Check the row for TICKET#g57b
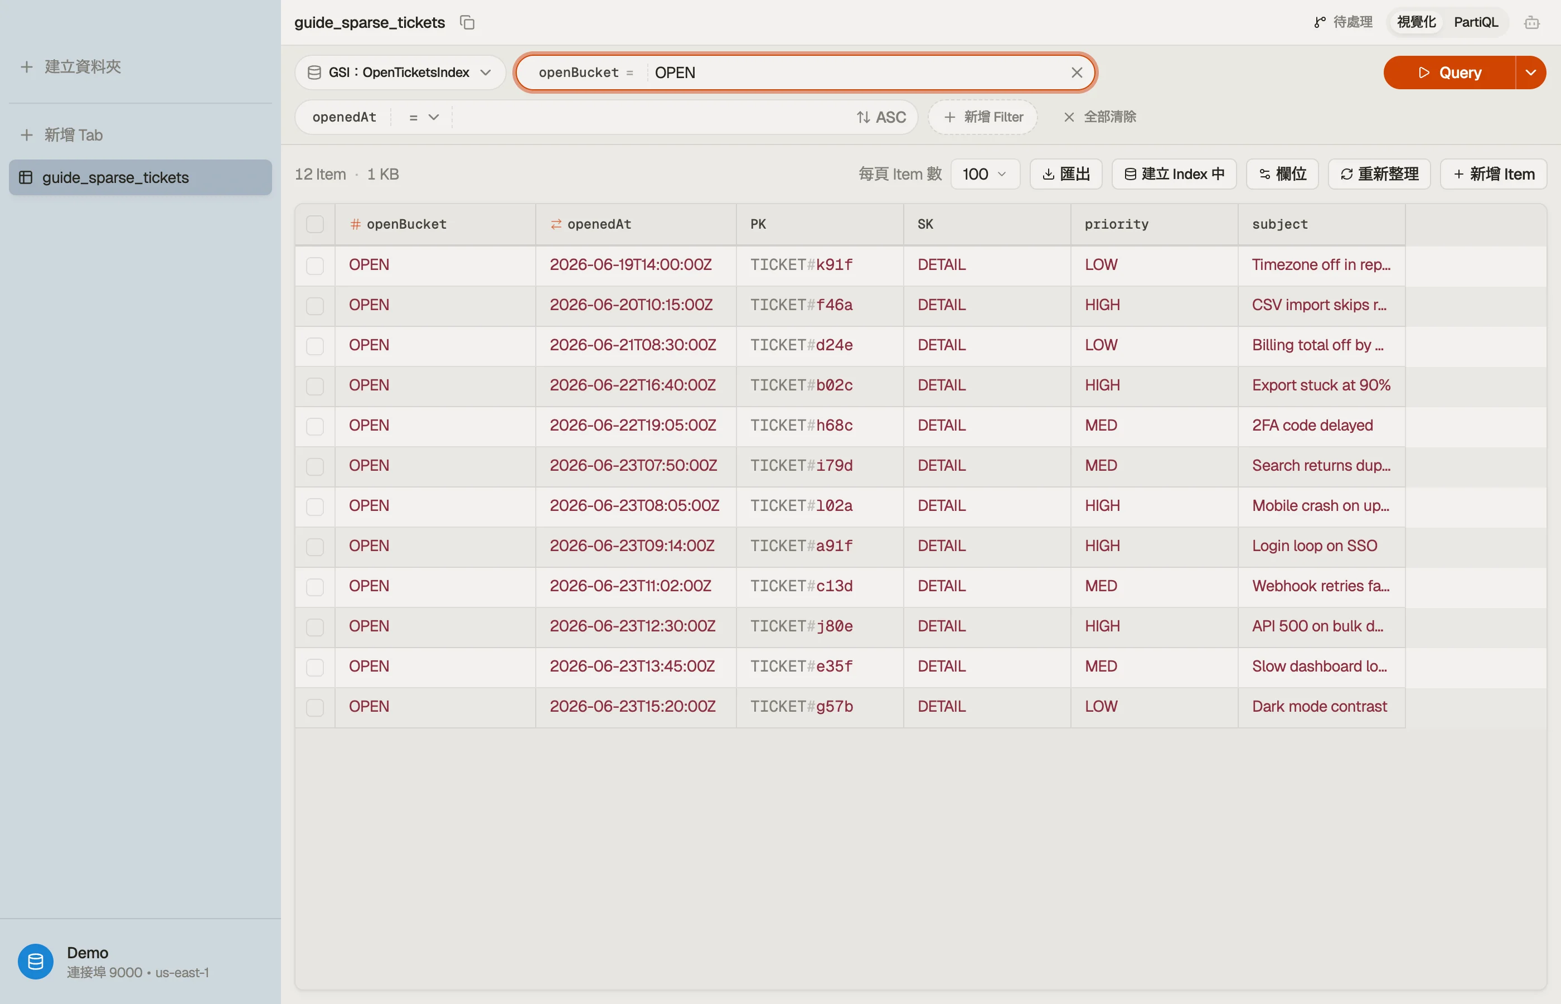This screenshot has height=1004, width=1561. (x=316, y=707)
